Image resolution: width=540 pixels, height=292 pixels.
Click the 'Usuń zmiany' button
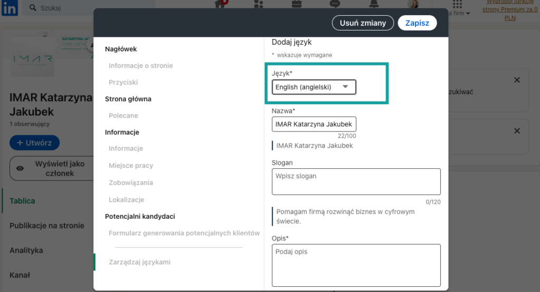point(363,23)
